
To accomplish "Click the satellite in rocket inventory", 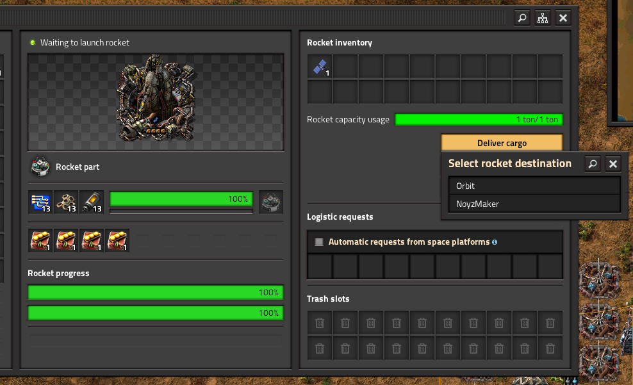I will 319,67.
